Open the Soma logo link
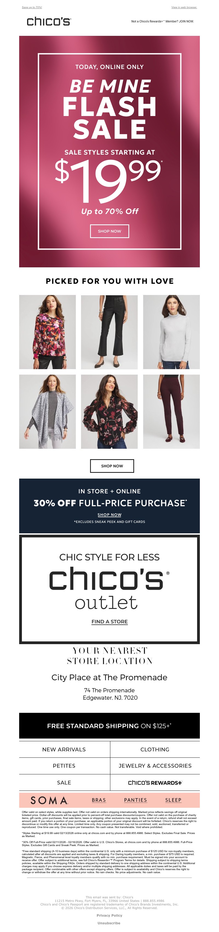The width and height of the screenshot is (219, 932). (49, 800)
